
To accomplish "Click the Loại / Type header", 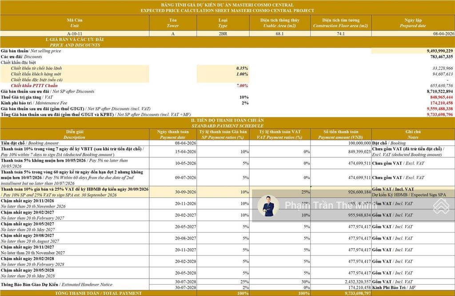I will (223, 23).
